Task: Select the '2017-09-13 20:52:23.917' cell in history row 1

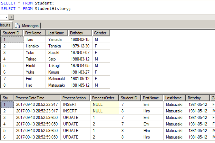Action: [37, 104]
